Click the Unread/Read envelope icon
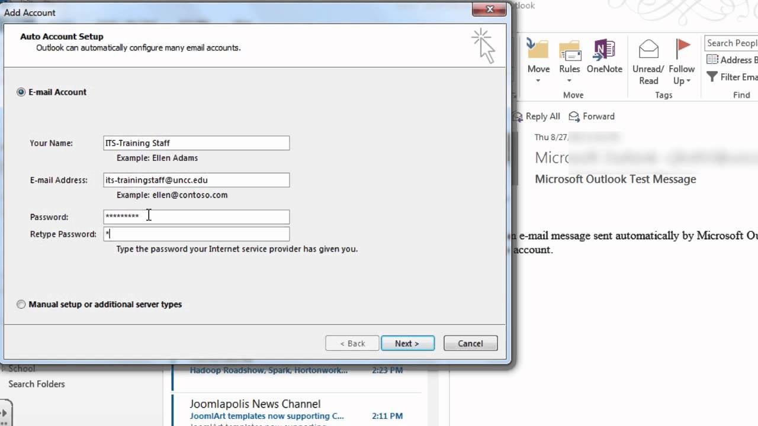 (x=648, y=50)
